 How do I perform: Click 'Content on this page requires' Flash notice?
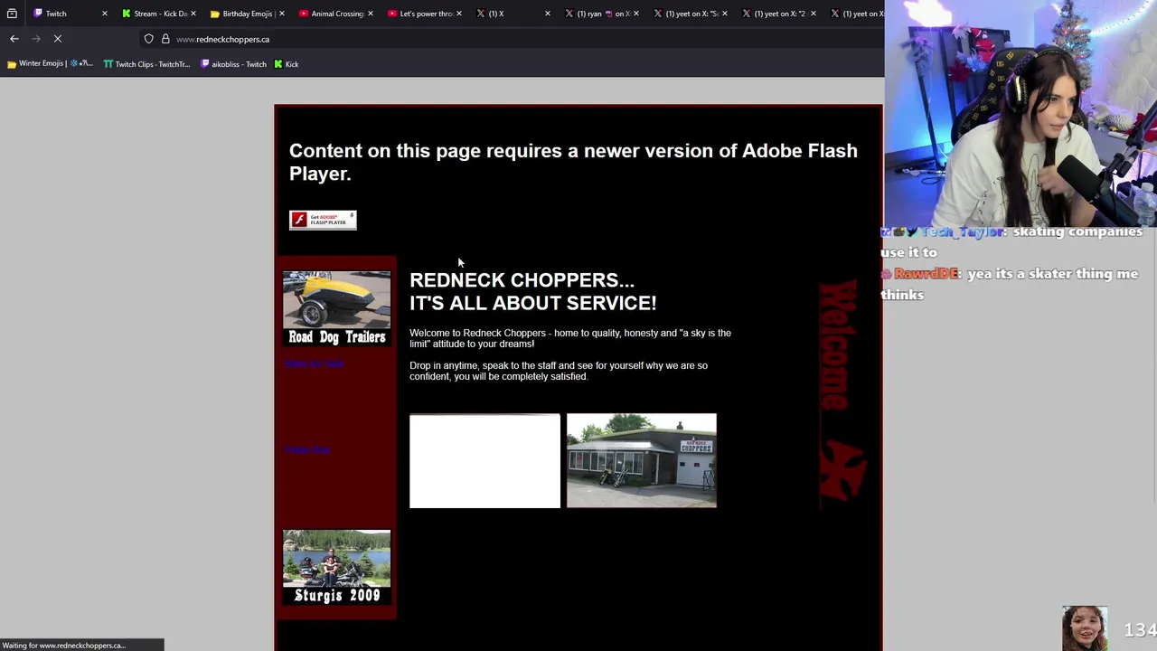pyautogui.click(x=573, y=162)
